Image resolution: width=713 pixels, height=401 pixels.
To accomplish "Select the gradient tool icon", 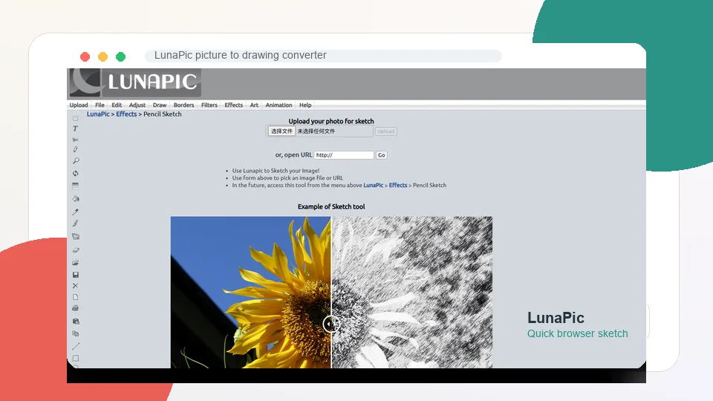I will pyautogui.click(x=76, y=186).
